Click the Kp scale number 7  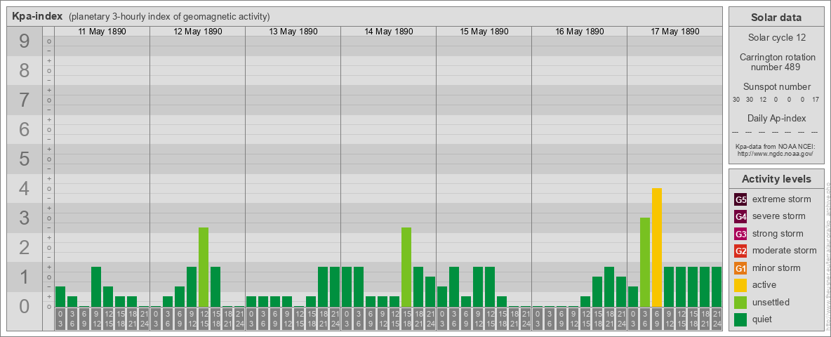click(x=25, y=100)
